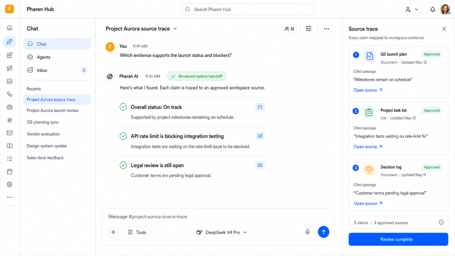This screenshot has width=455, height=256.
Task: Open recent Vendor evaluation chat
Action: coord(43,134)
